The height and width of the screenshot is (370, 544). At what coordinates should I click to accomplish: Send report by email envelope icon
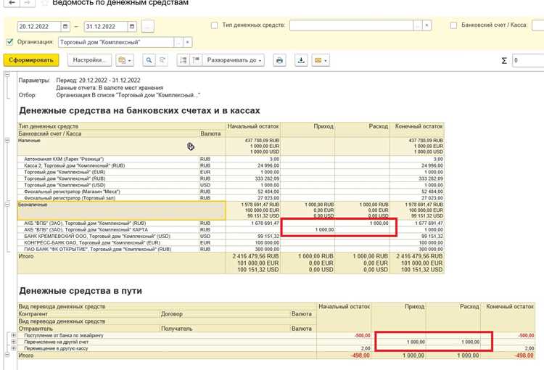click(321, 60)
